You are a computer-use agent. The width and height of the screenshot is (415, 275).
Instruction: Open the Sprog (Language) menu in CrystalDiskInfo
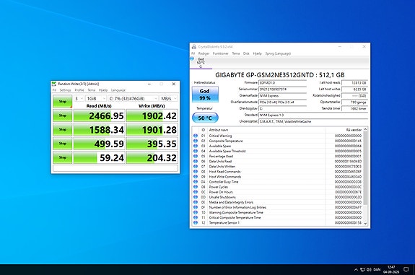278,53
